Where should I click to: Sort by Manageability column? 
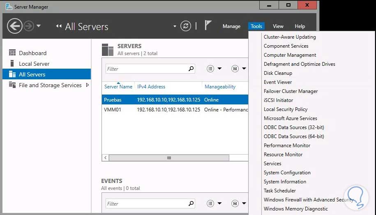tap(220, 87)
